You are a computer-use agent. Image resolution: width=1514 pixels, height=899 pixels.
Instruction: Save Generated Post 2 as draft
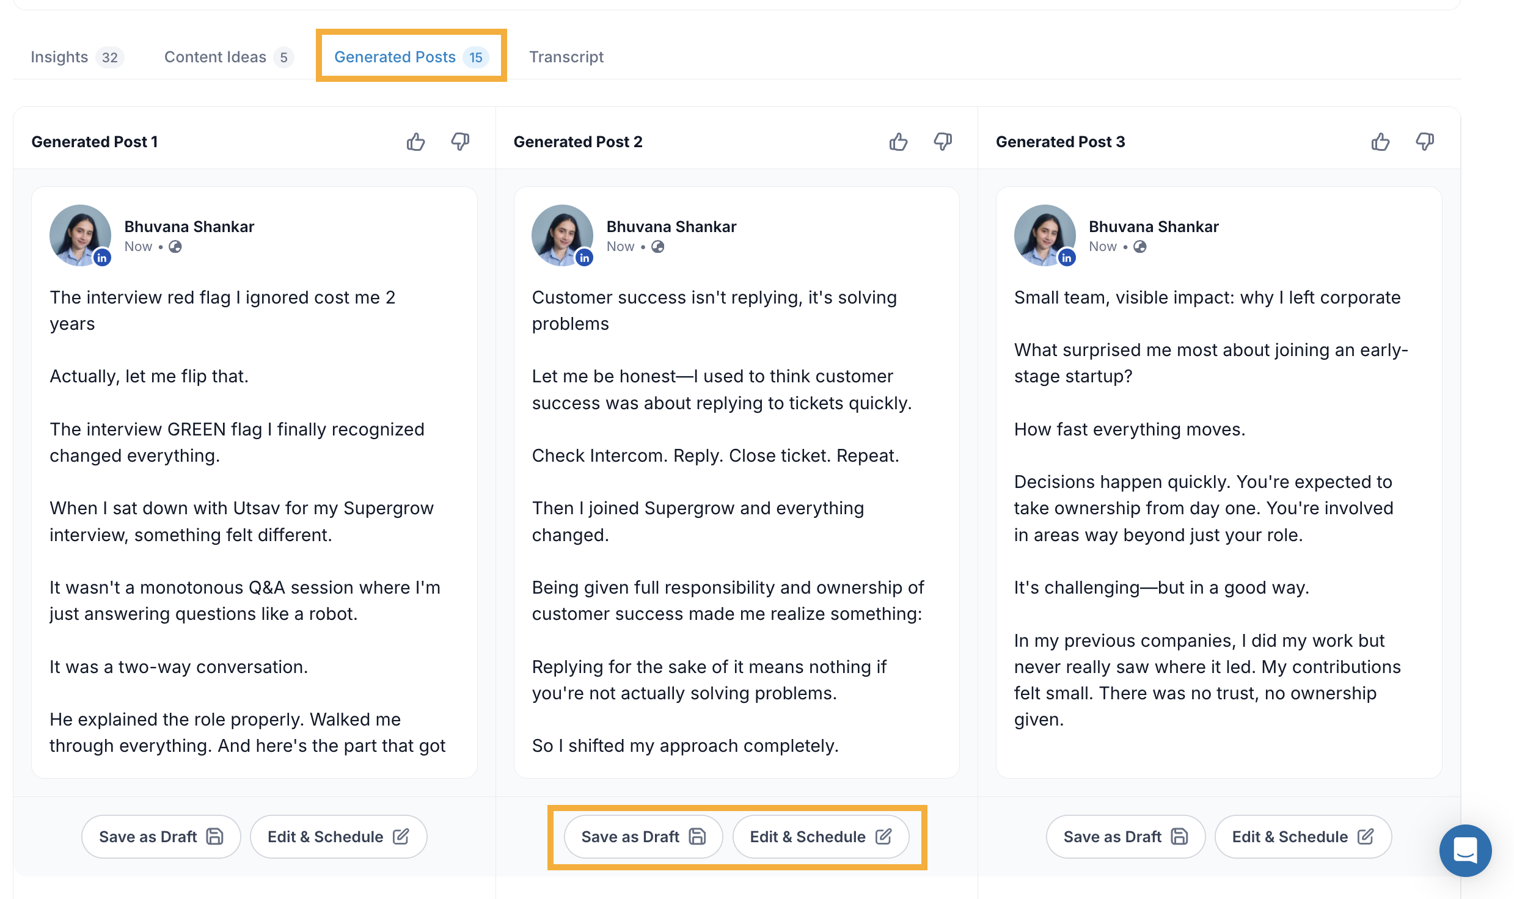[x=643, y=837]
